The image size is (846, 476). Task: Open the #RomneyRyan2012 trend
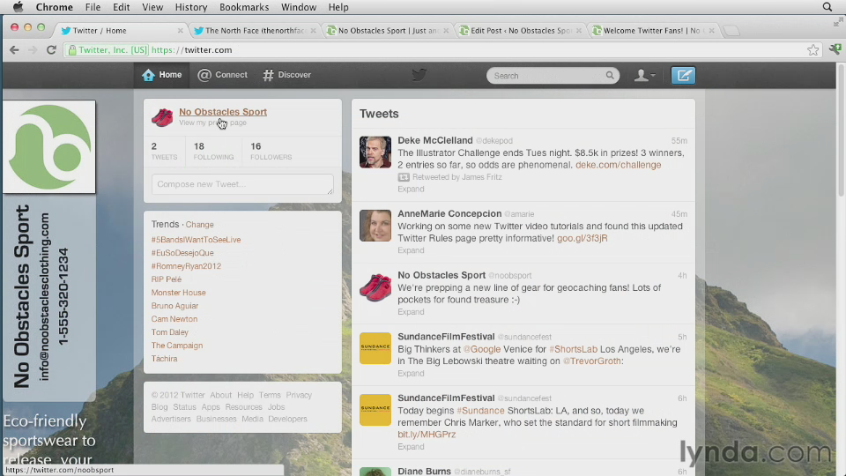(x=186, y=266)
